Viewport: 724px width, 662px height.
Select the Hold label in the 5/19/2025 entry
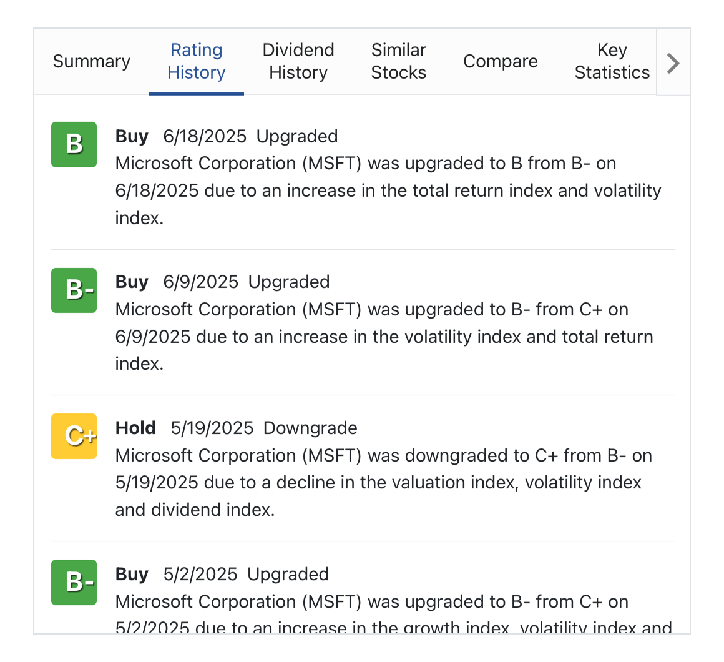[x=135, y=428]
